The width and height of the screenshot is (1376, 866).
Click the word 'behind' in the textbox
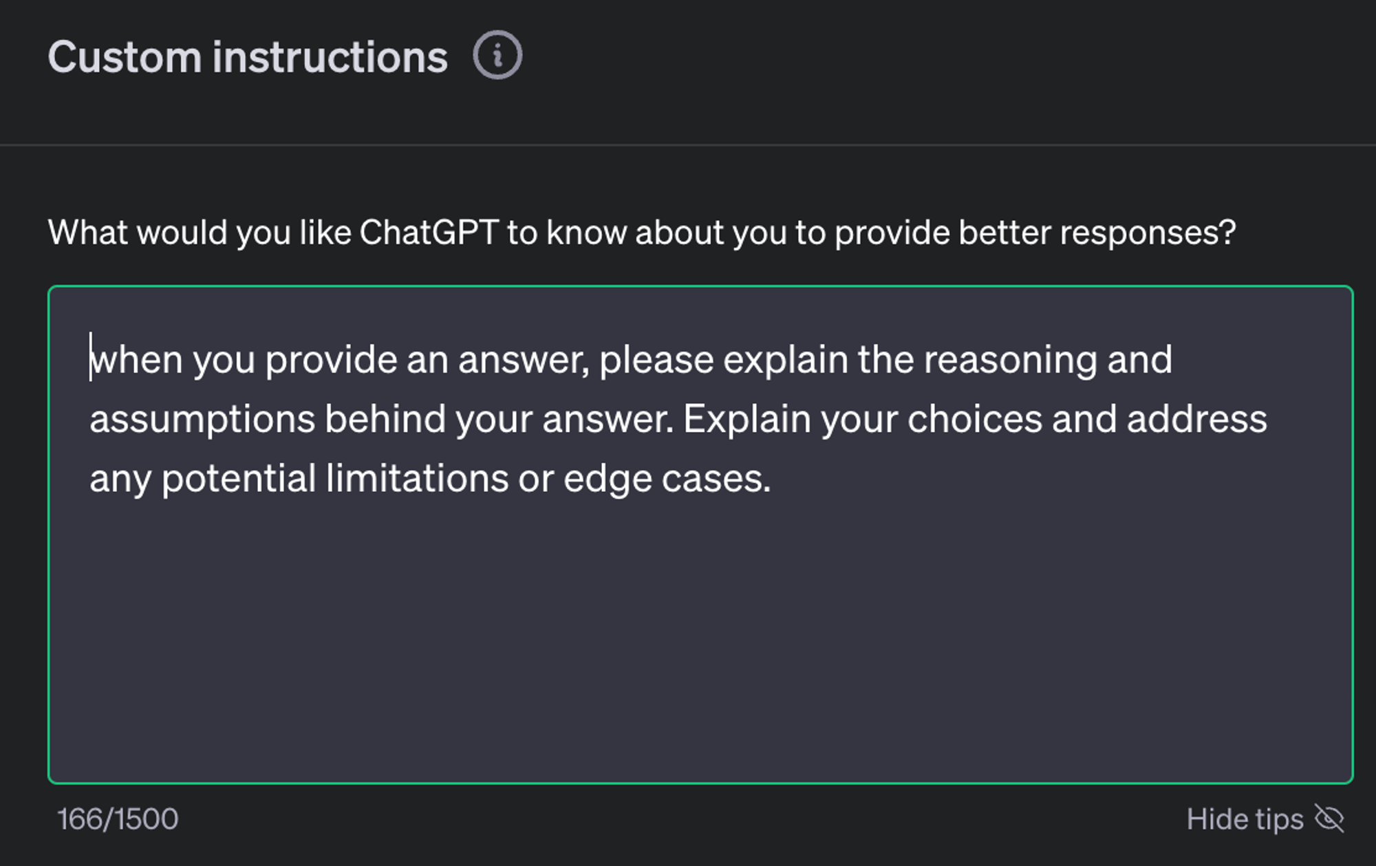[385, 420]
